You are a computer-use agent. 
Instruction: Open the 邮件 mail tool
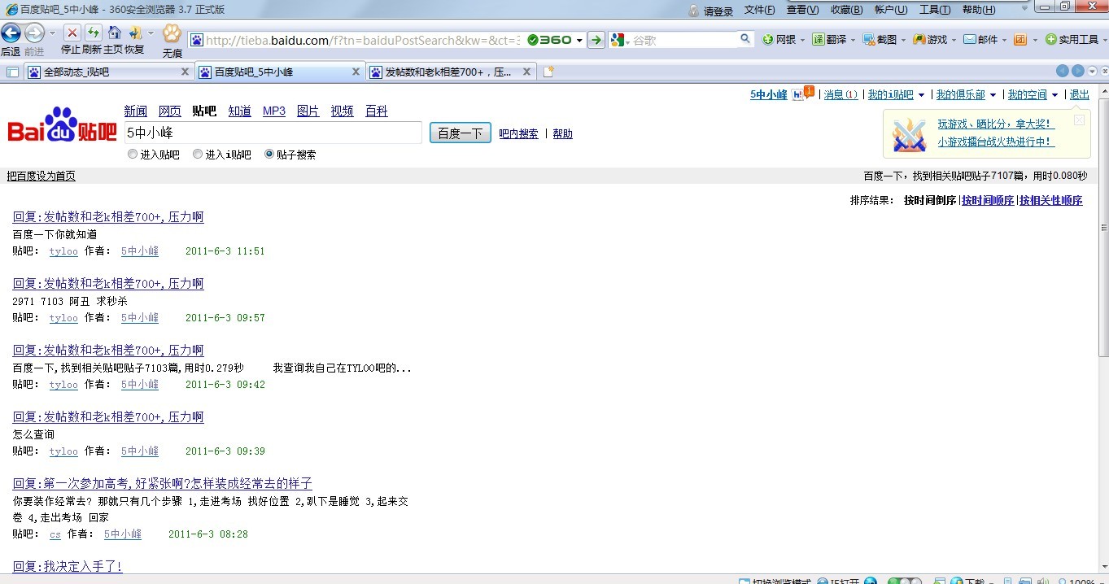(981, 39)
